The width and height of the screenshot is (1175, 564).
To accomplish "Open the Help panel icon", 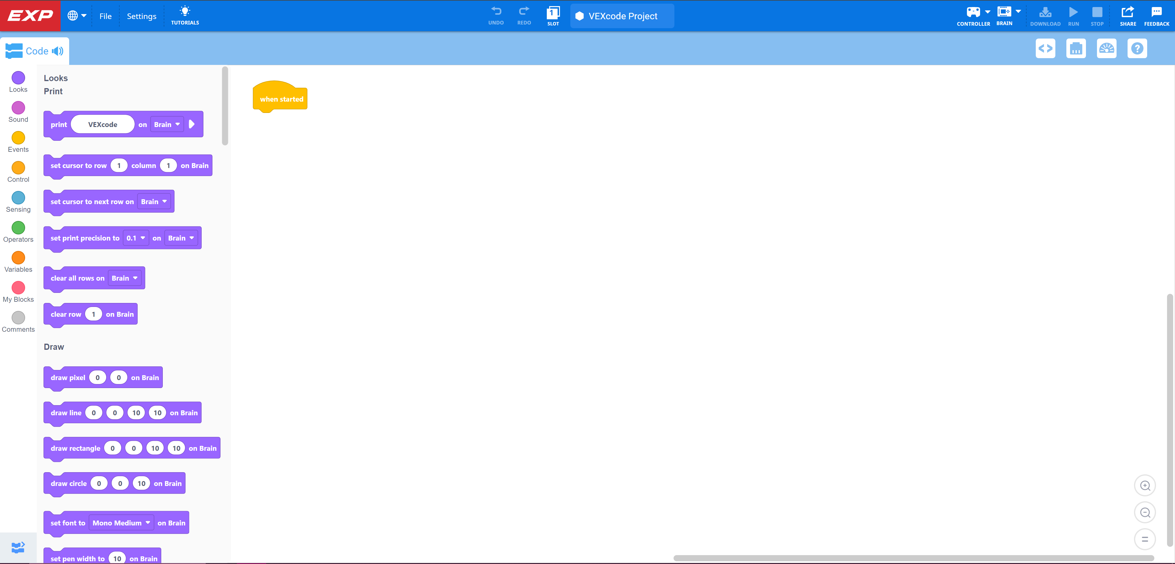I will coord(1137,48).
